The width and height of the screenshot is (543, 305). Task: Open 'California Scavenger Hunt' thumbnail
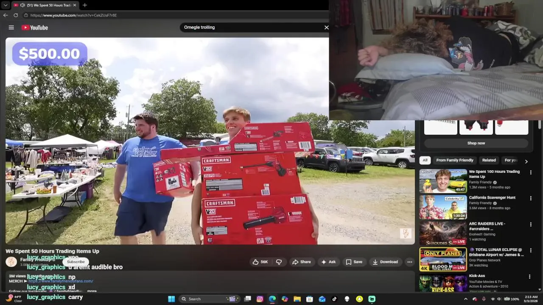pyautogui.click(x=443, y=207)
